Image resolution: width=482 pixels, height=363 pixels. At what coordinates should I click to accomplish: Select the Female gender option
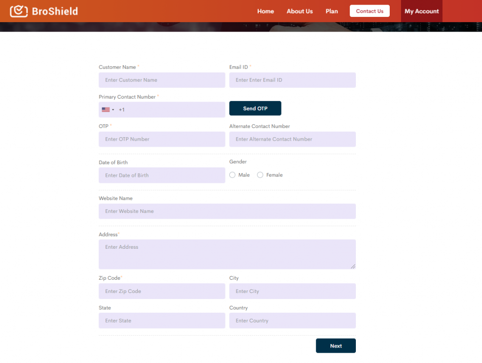coord(260,175)
